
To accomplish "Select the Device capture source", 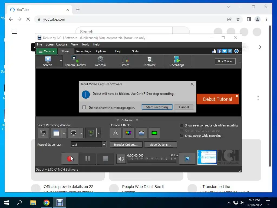I will [x=125, y=61].
